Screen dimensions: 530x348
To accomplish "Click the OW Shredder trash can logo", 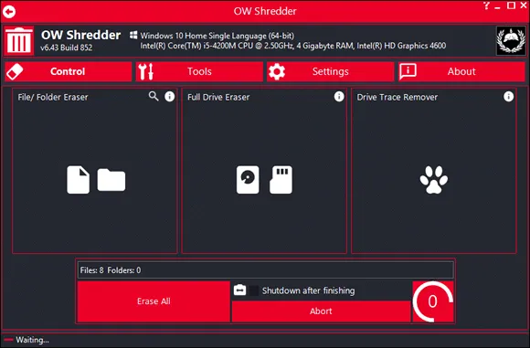I will pos(19,40).
